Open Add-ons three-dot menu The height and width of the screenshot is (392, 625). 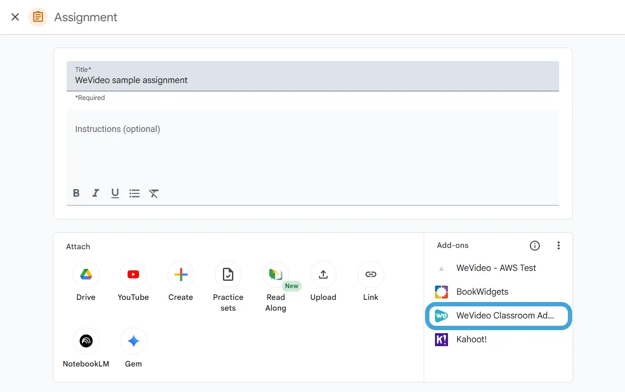(x=559, y=246)
